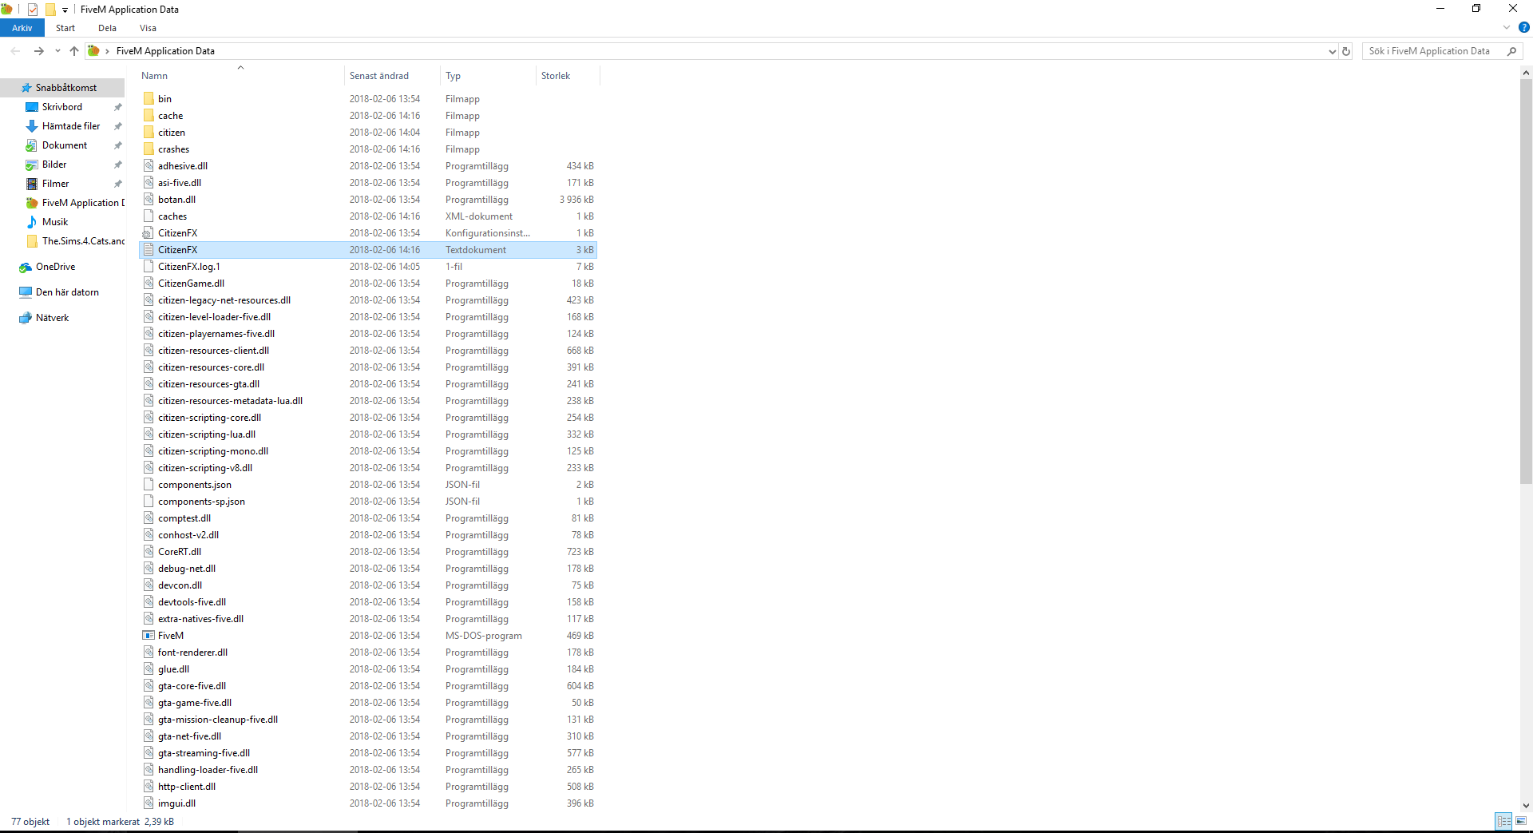Image resolution: width=1533 pixels, height=833 pixels.
Task: Open address bar history dropdown
Action: pos(1332,51)
